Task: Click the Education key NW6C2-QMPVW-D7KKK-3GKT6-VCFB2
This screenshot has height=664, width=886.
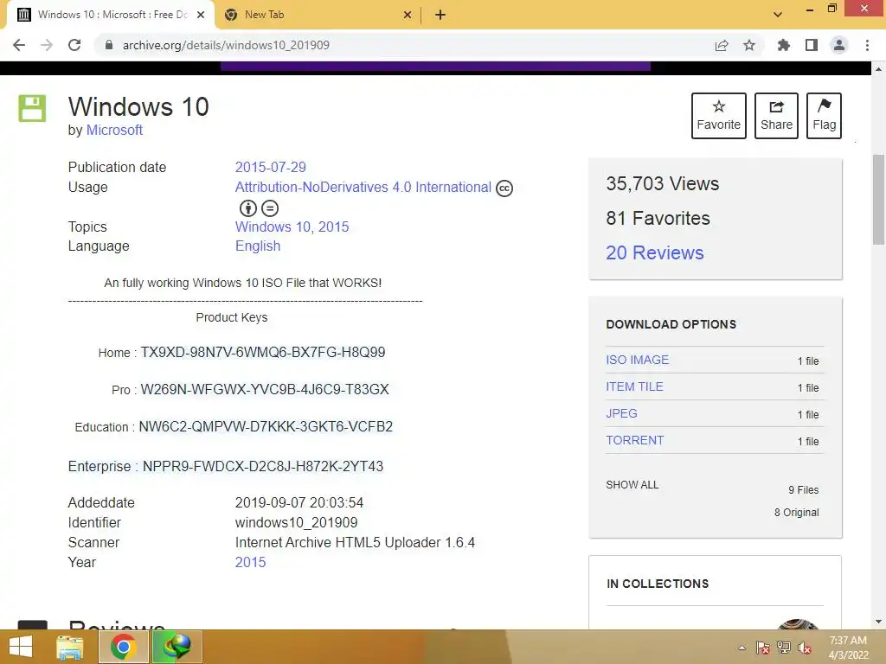Action: 266,427
